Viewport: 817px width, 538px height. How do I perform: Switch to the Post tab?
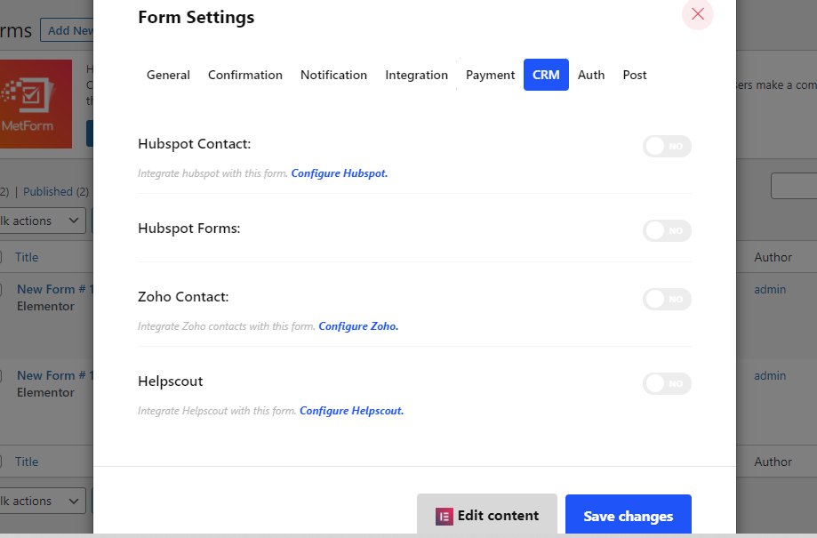[635, 75]
